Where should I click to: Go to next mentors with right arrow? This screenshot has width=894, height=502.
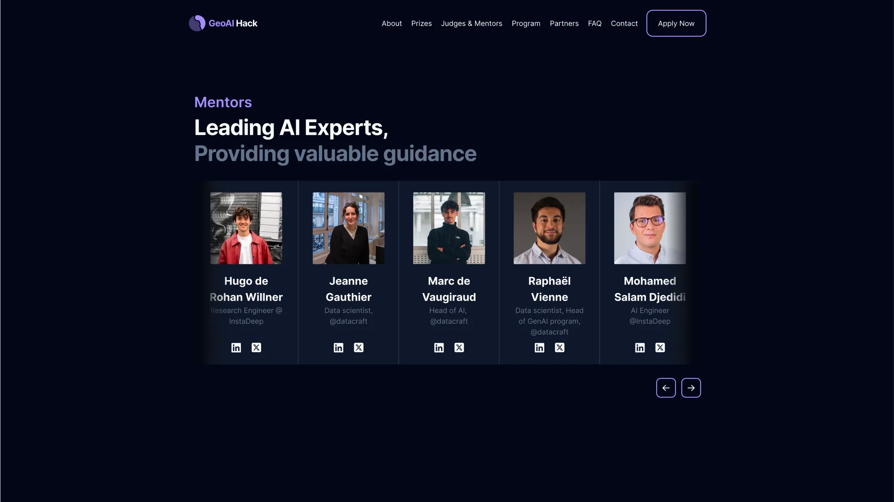tap(691, 388)
